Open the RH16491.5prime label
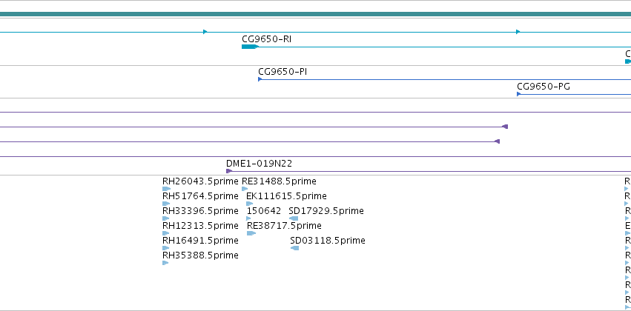The image size is (631, 311). (x=200, y=241)
